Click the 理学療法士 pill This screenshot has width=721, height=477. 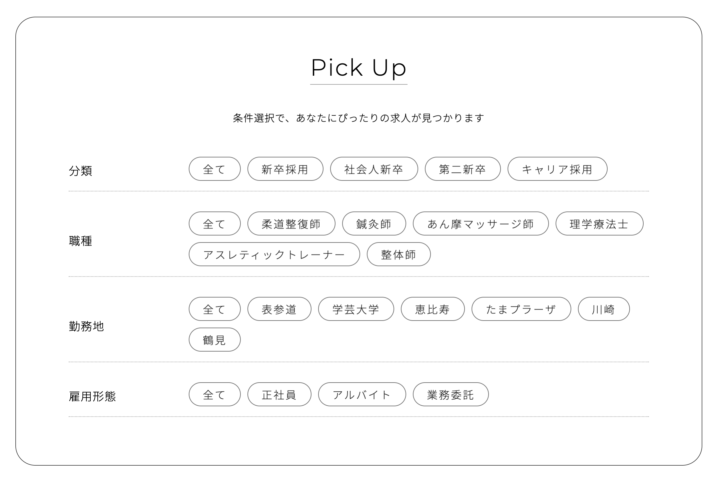tap(599, 224)
